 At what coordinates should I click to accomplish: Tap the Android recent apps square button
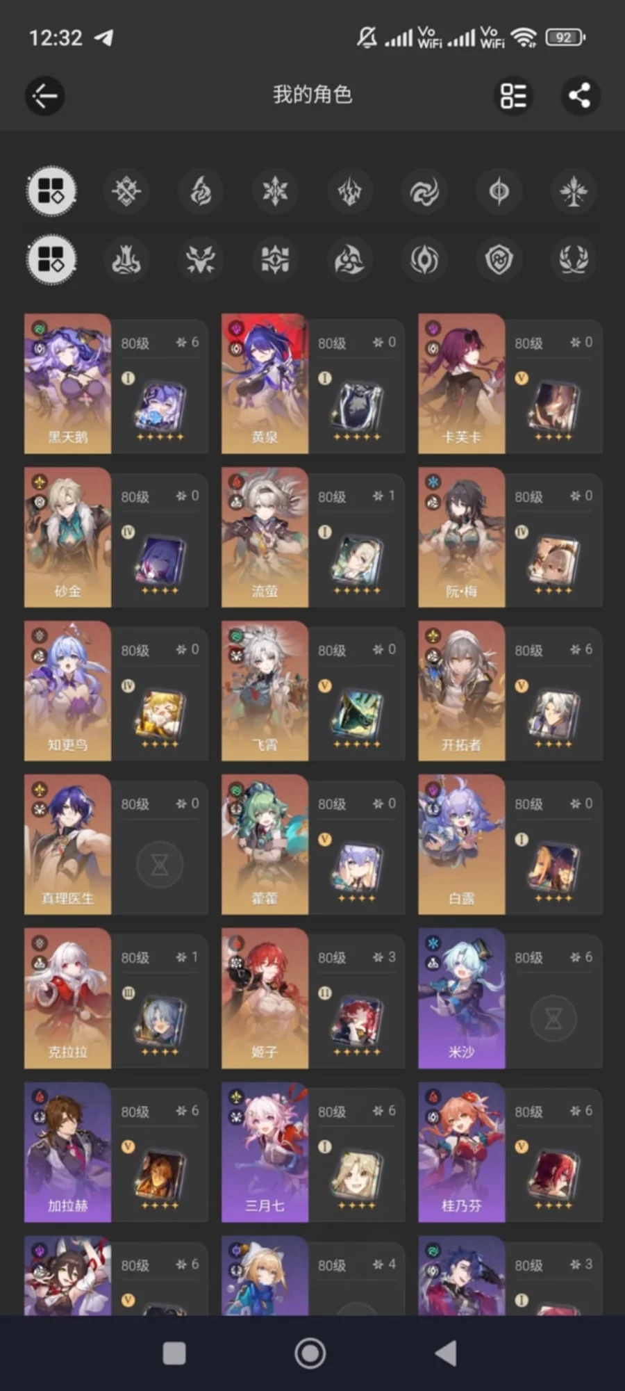coord(174,1353)
